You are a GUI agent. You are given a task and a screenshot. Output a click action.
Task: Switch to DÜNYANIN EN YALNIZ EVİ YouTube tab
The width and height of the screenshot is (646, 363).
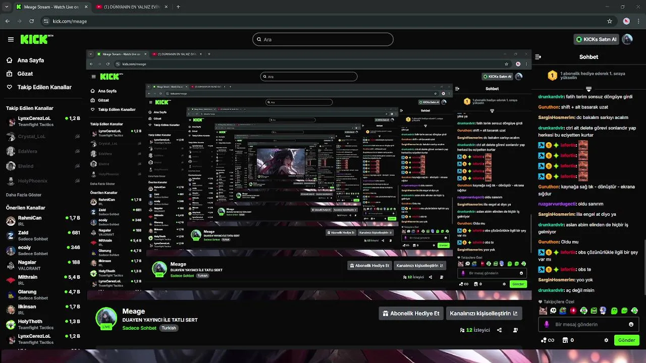[x=131, y=7]
